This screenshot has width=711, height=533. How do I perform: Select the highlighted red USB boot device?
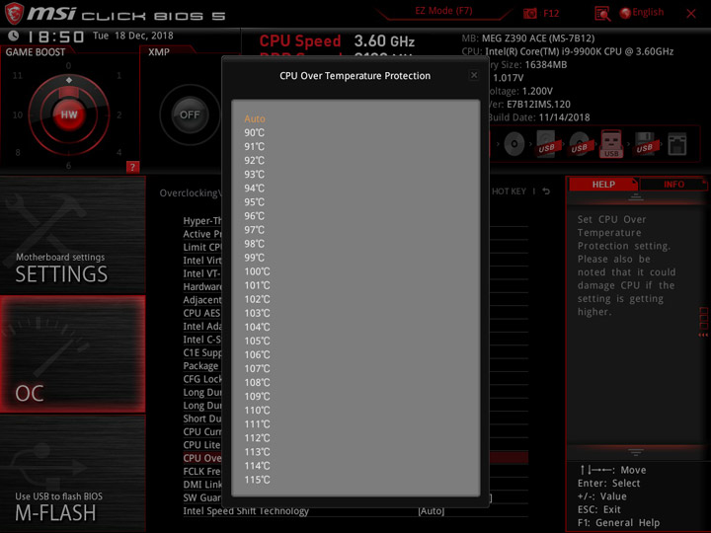coord(611,144)
